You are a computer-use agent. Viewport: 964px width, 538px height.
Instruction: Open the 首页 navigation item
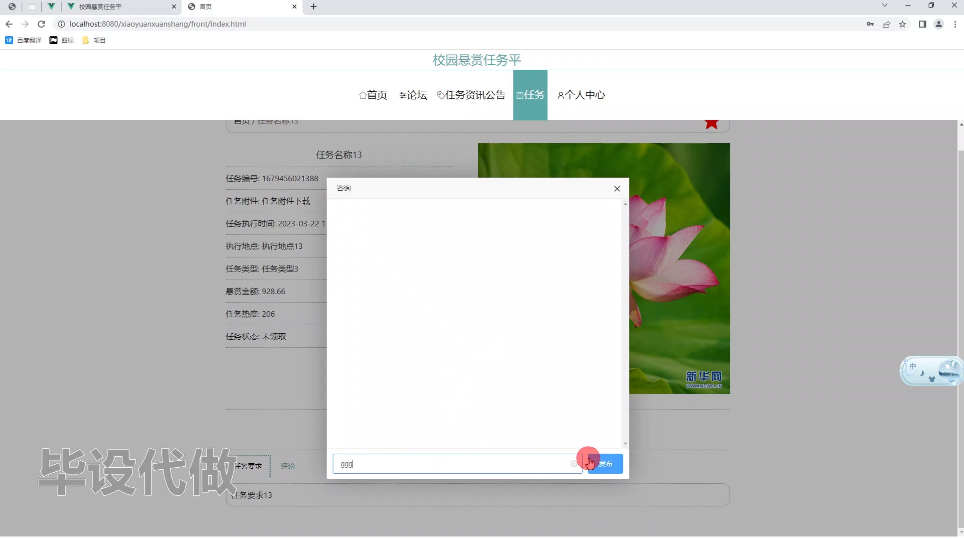[x=373, y=95]
